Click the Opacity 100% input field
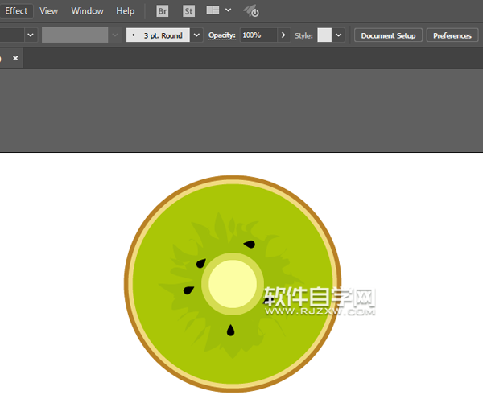Viewport: 483px width, 399px height. 258,35
